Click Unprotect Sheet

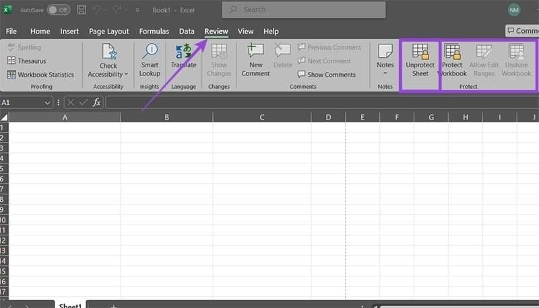(420, 60)
